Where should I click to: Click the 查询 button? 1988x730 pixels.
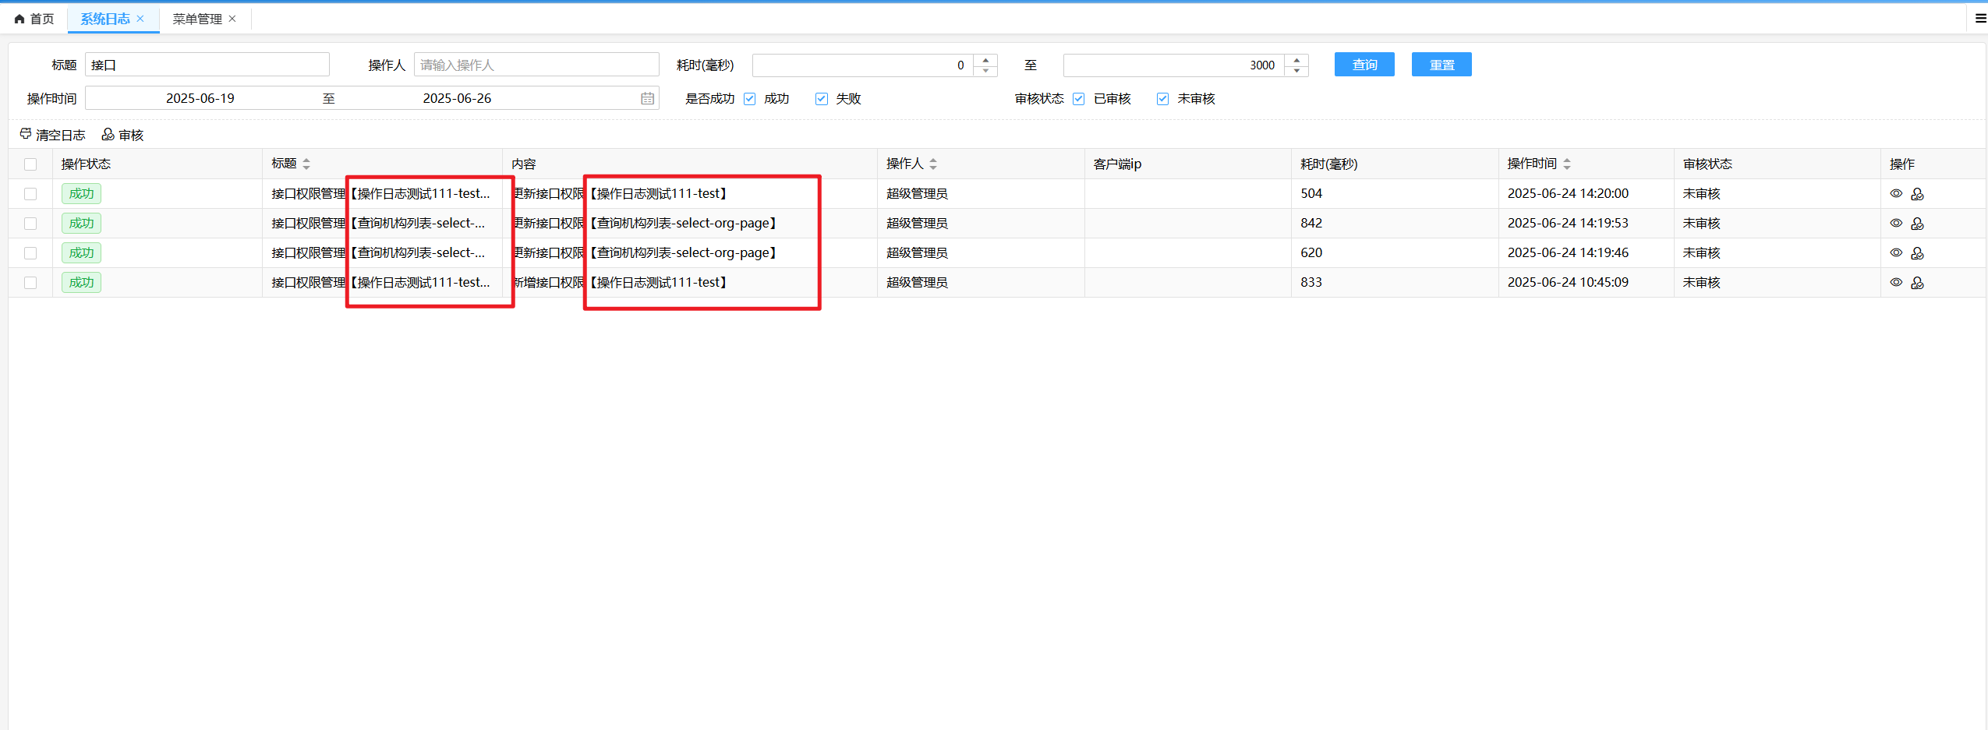1364,65
